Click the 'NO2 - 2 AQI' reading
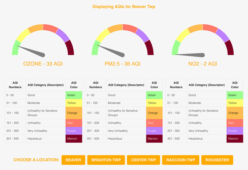 [202, 64]
